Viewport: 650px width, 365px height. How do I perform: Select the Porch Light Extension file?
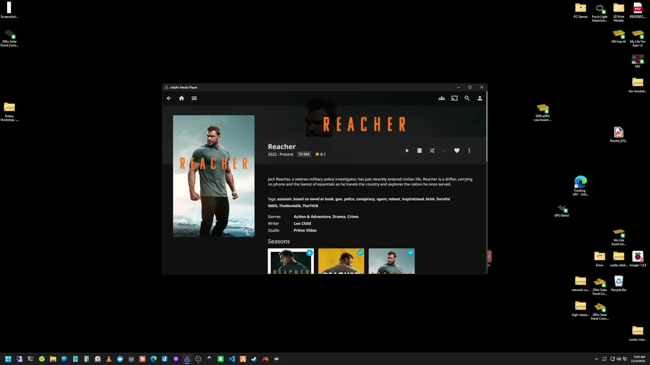click(x=600, y=13)
